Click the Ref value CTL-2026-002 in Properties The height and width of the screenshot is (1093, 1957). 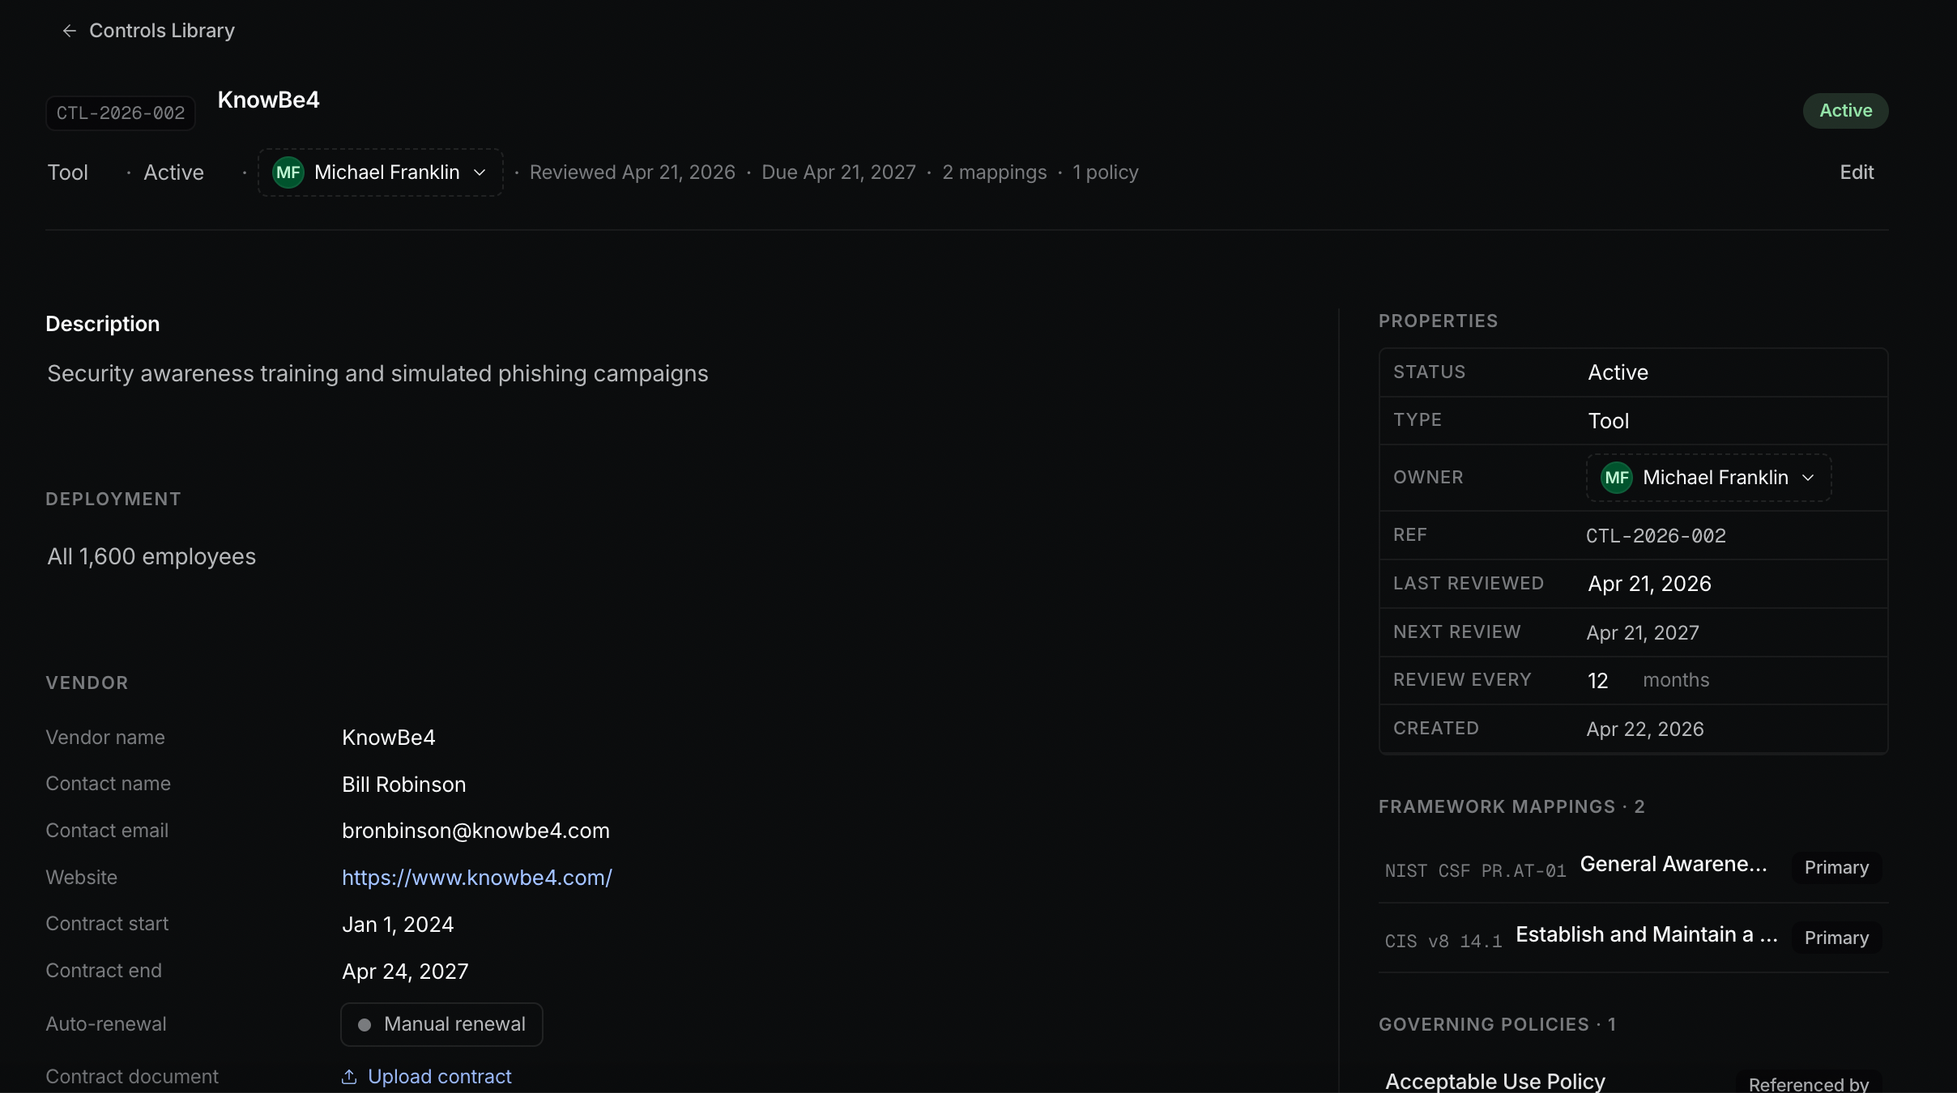click(1656, 536)
